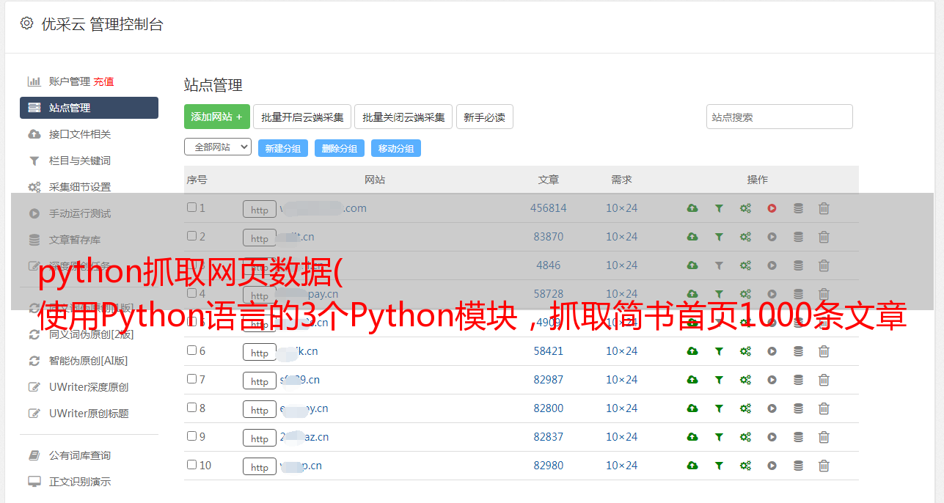Click the filter icon in row 10
This screenshot has width=944, height=503.
point(719,466)
